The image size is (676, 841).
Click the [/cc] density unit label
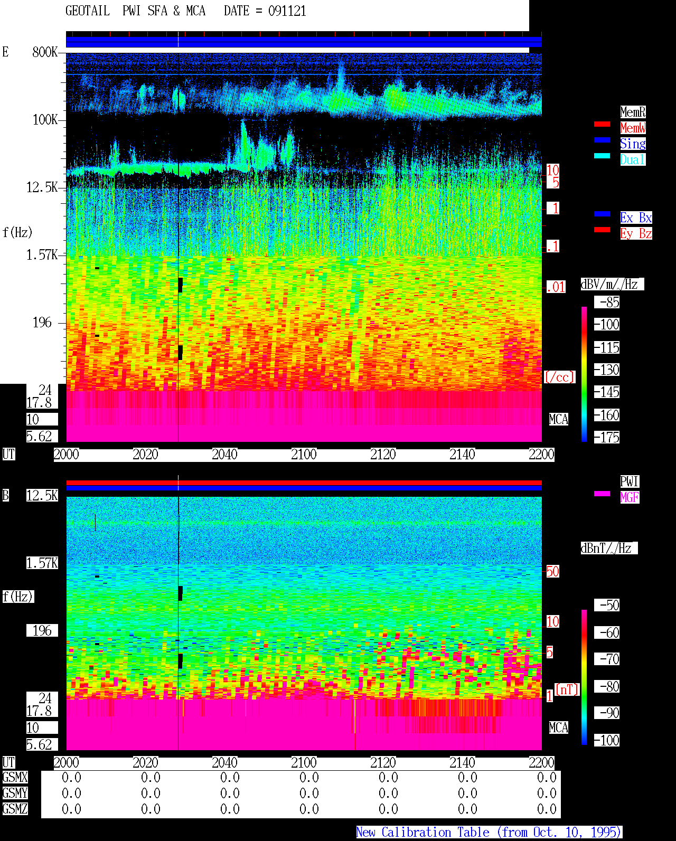[559, 377]
